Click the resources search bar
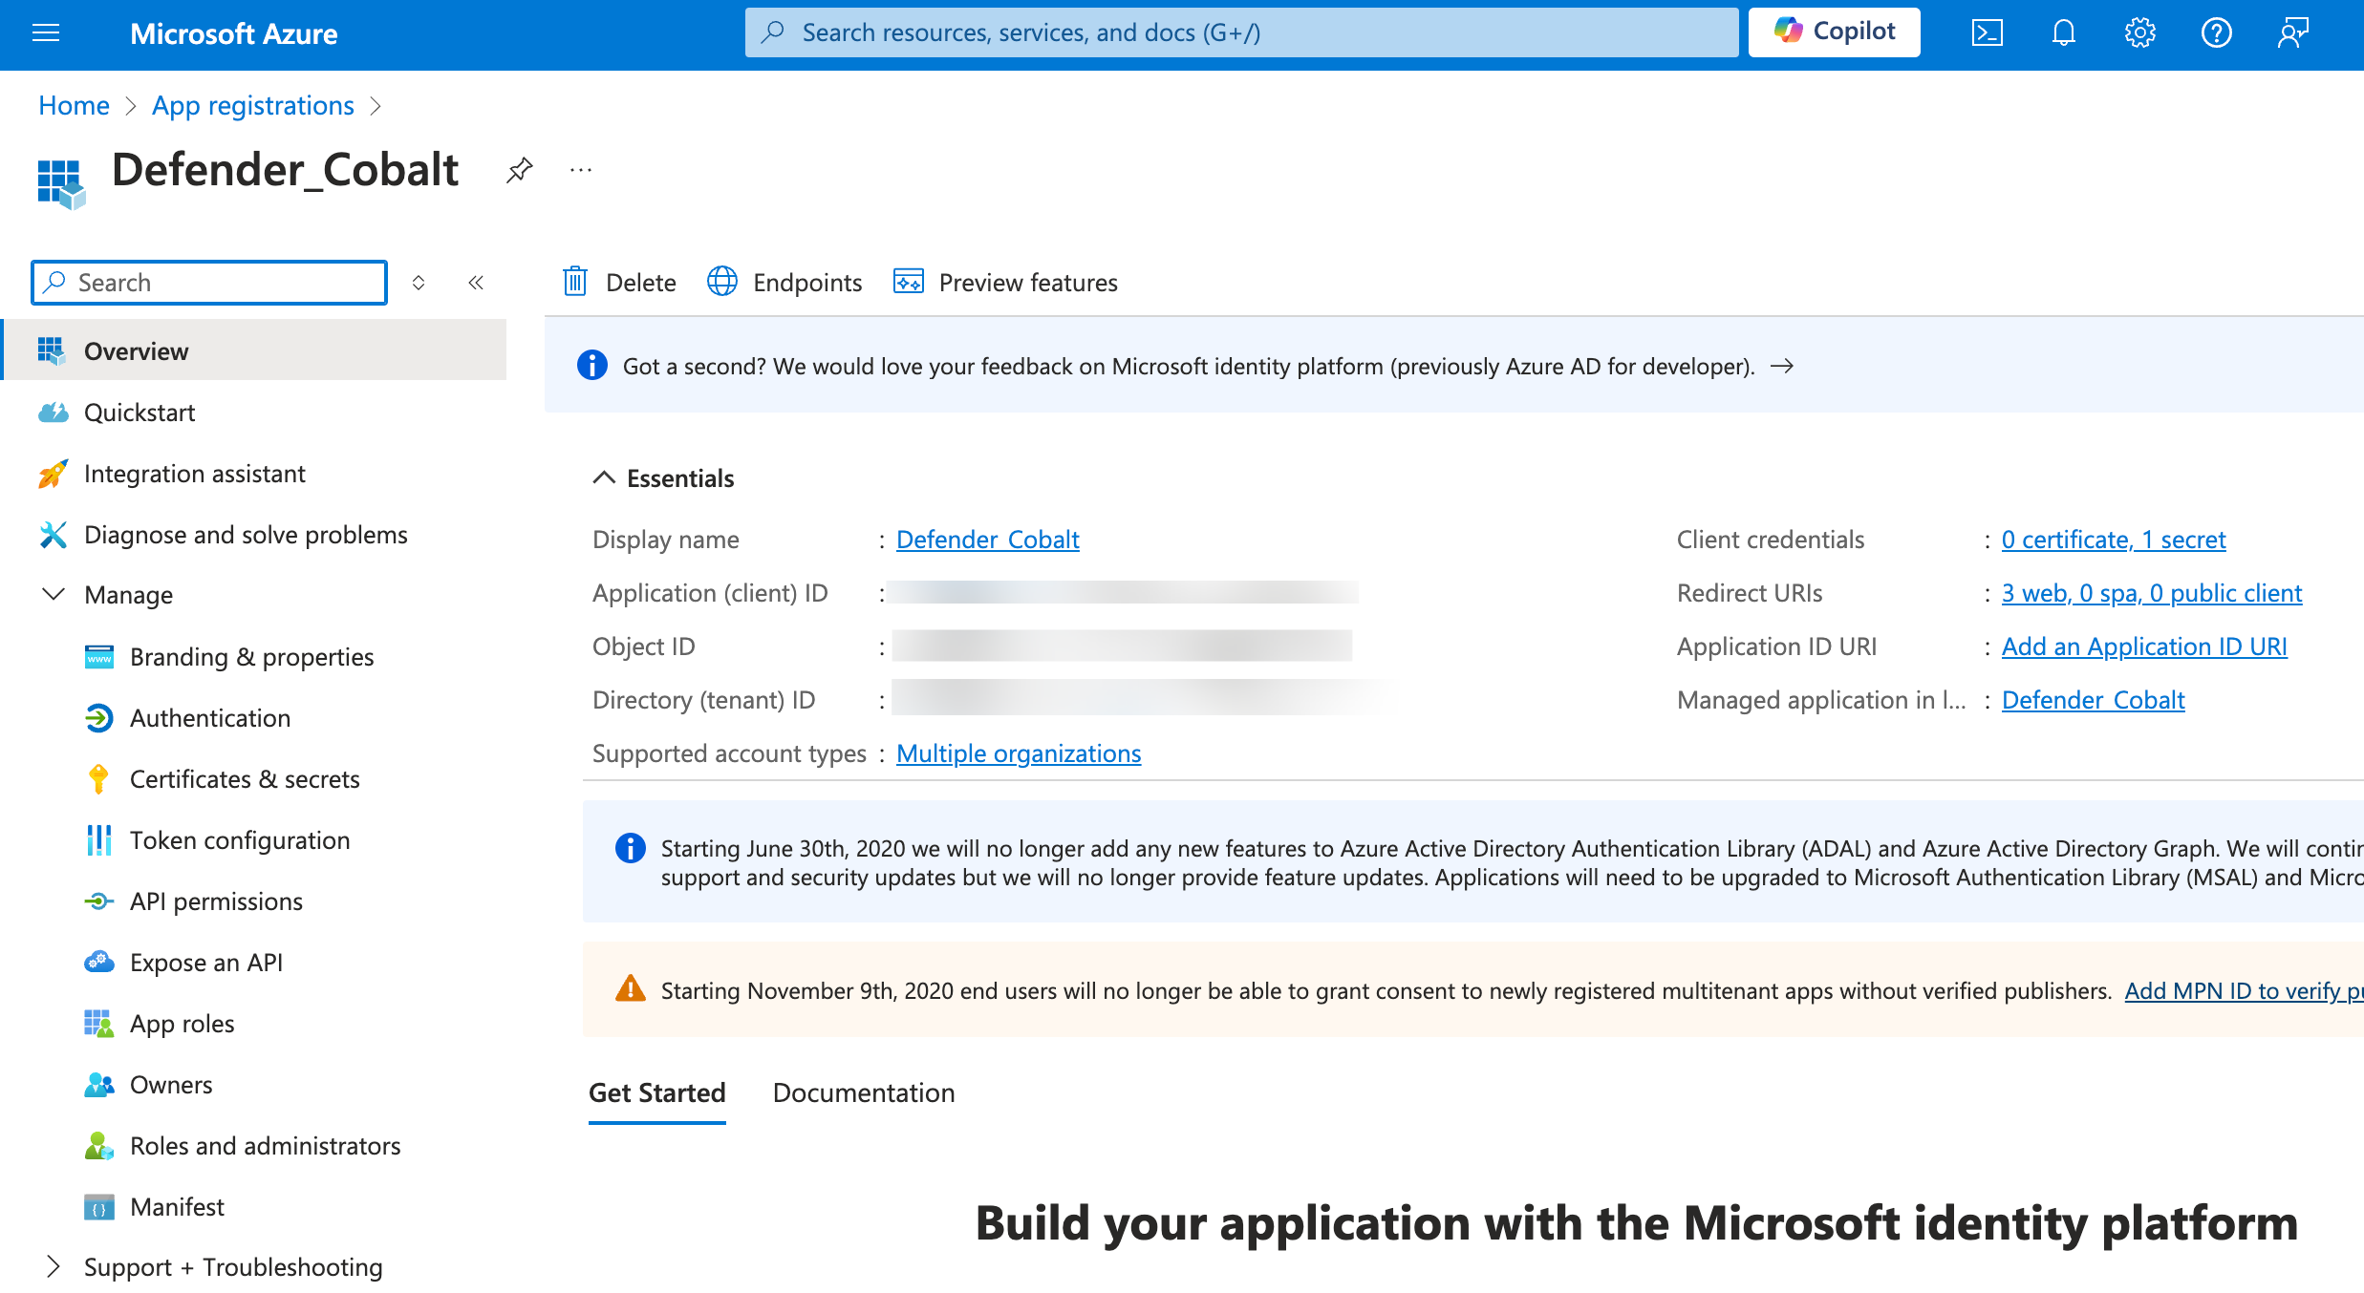Screen dimensions: 2364x1293 (1240, 32)
